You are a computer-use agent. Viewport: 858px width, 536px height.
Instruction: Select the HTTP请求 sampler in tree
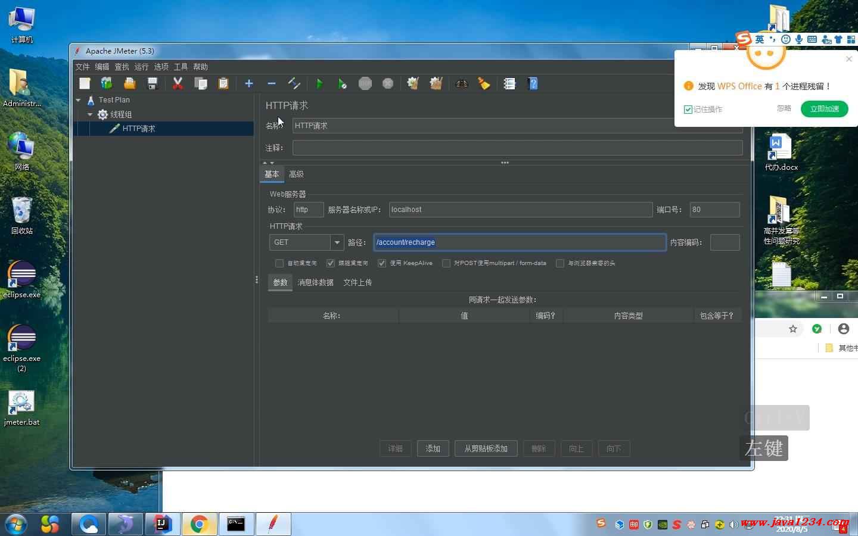click(139, 129)
